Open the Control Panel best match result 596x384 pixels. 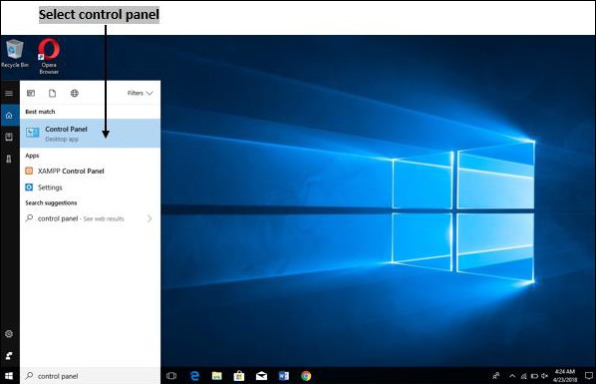[x=90, y=134]
